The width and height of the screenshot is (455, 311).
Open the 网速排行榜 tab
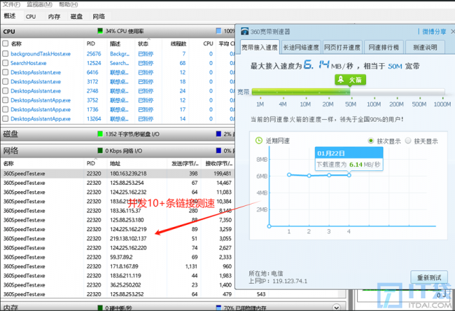tap(384, 48)
